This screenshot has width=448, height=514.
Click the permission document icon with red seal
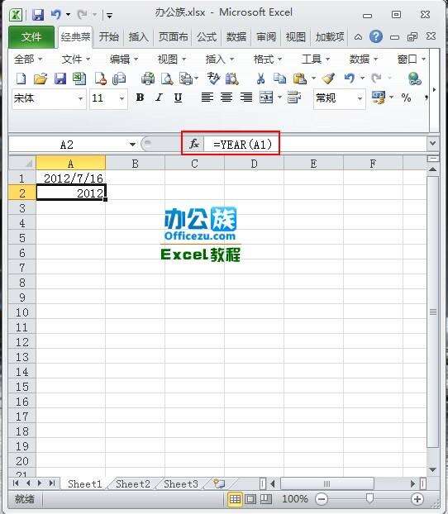click(100, 79)
